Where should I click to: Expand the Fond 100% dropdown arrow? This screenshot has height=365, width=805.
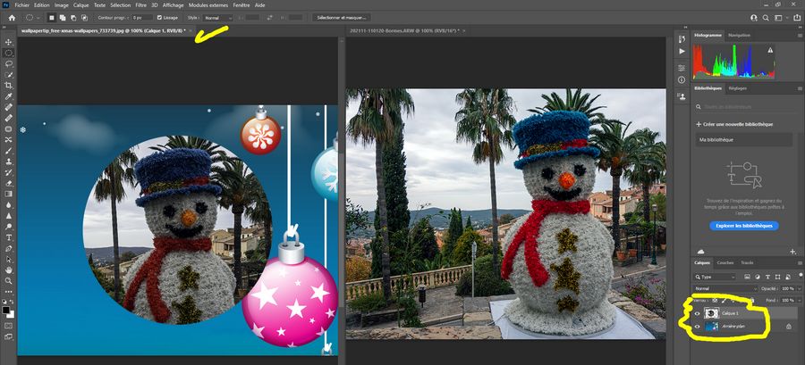(799, 301)
